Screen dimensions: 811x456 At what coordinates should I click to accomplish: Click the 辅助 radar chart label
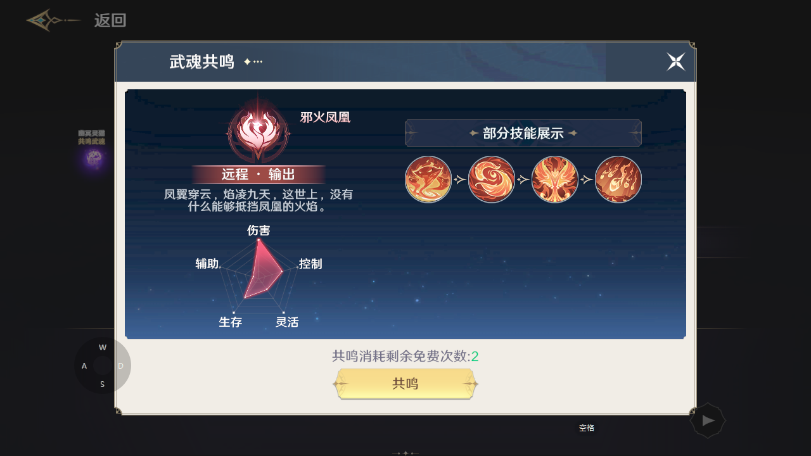[x=207, y=264]
